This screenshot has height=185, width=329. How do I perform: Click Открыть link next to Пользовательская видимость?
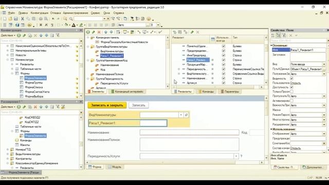[295, 83]
